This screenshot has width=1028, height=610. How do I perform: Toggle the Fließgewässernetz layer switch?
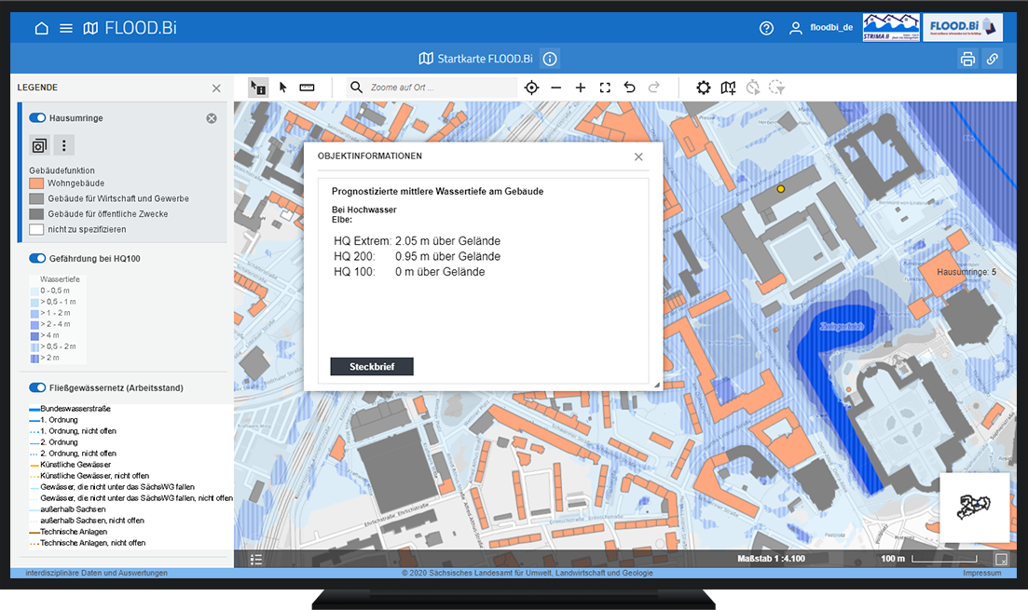(x=37, y=387)
